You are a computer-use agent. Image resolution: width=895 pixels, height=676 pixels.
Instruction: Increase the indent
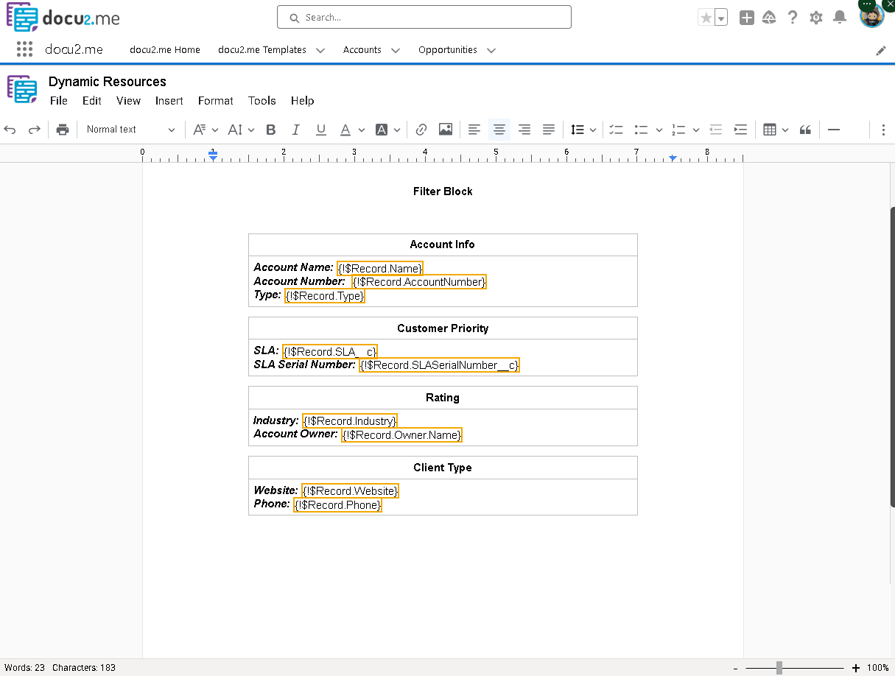point(741,130)
